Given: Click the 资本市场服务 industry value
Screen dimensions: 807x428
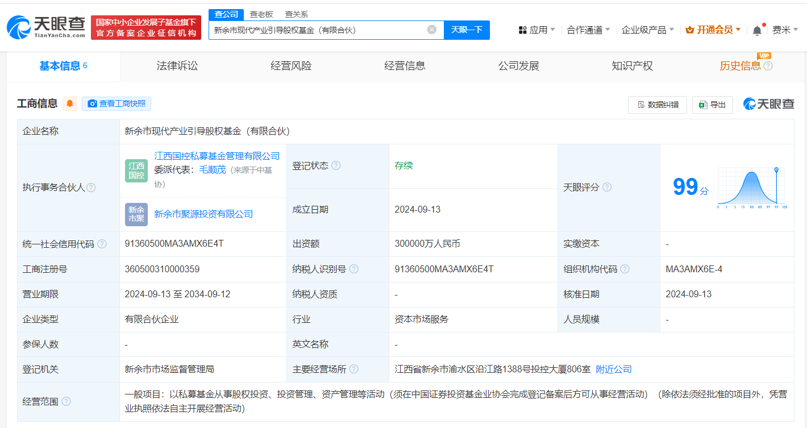Looking at the screenshot, I should pyautogui.click(x=422, y=319).
